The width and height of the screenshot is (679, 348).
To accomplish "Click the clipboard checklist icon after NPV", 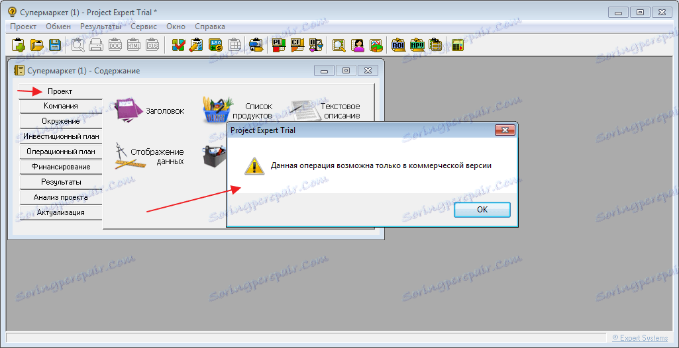I will click(x=435, y=44).
